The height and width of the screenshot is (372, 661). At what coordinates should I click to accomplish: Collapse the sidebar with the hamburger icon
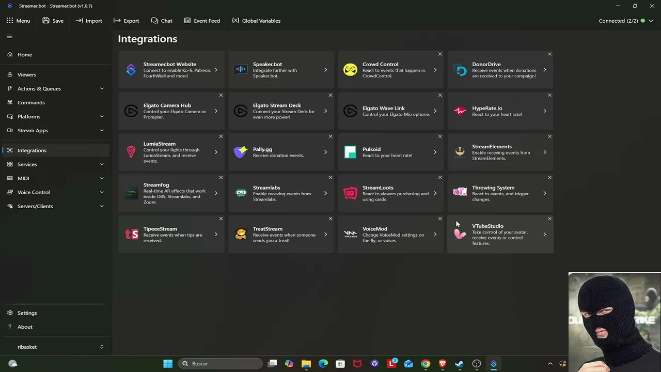coord(9,36)
